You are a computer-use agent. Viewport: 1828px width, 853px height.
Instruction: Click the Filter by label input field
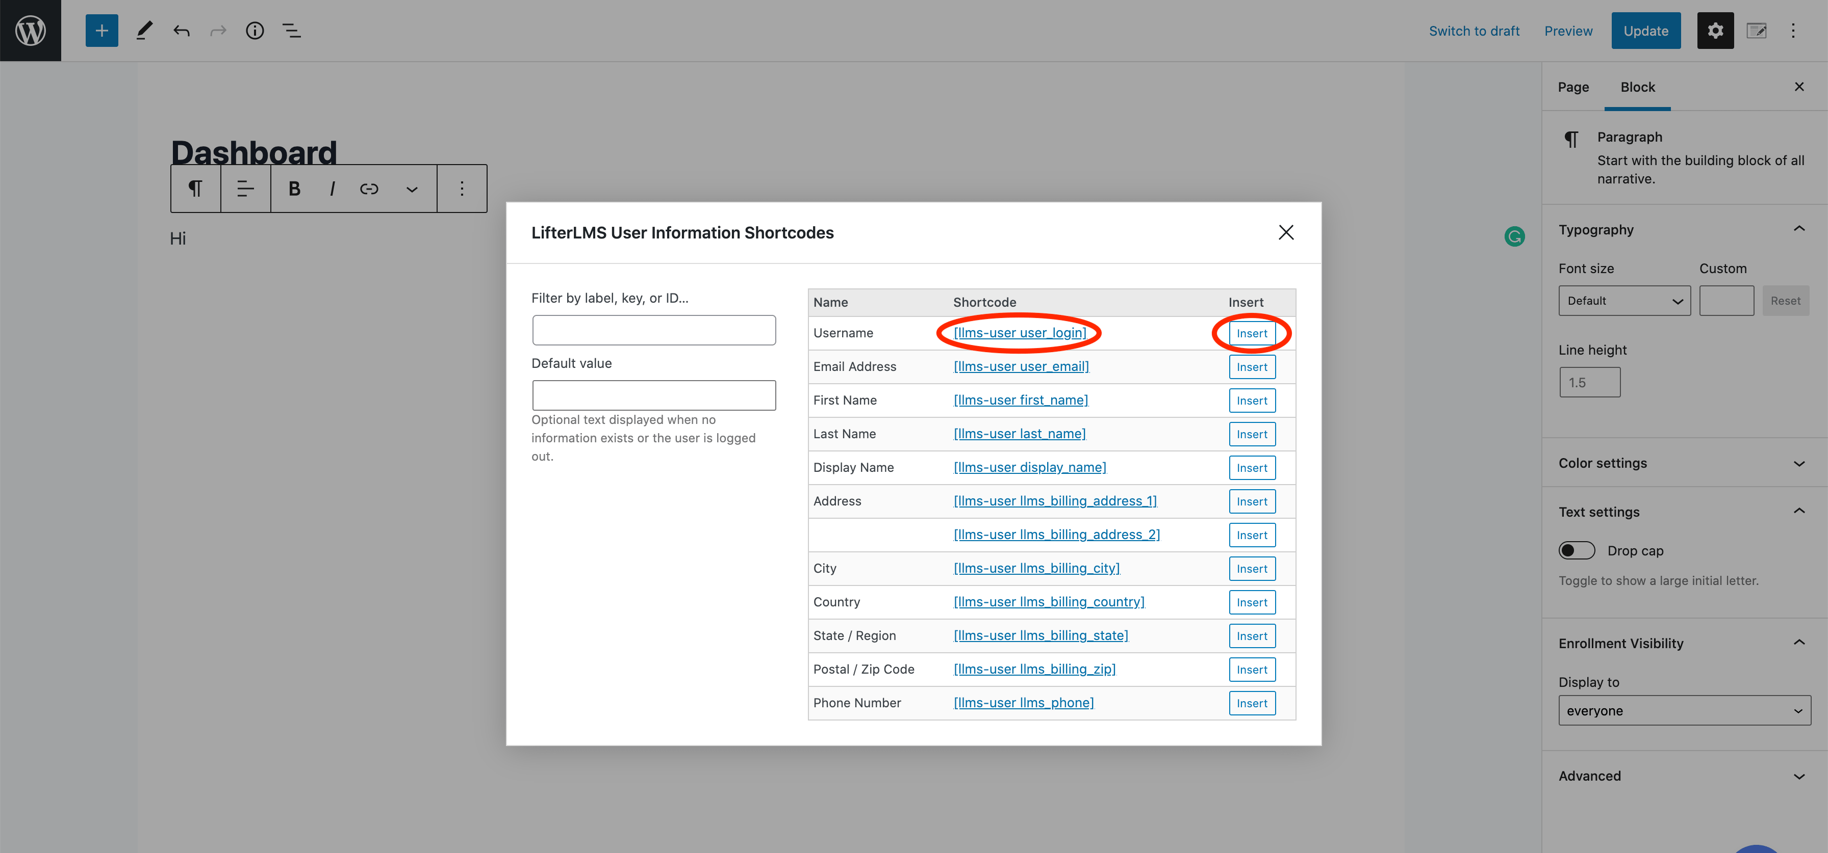[653, 330]
